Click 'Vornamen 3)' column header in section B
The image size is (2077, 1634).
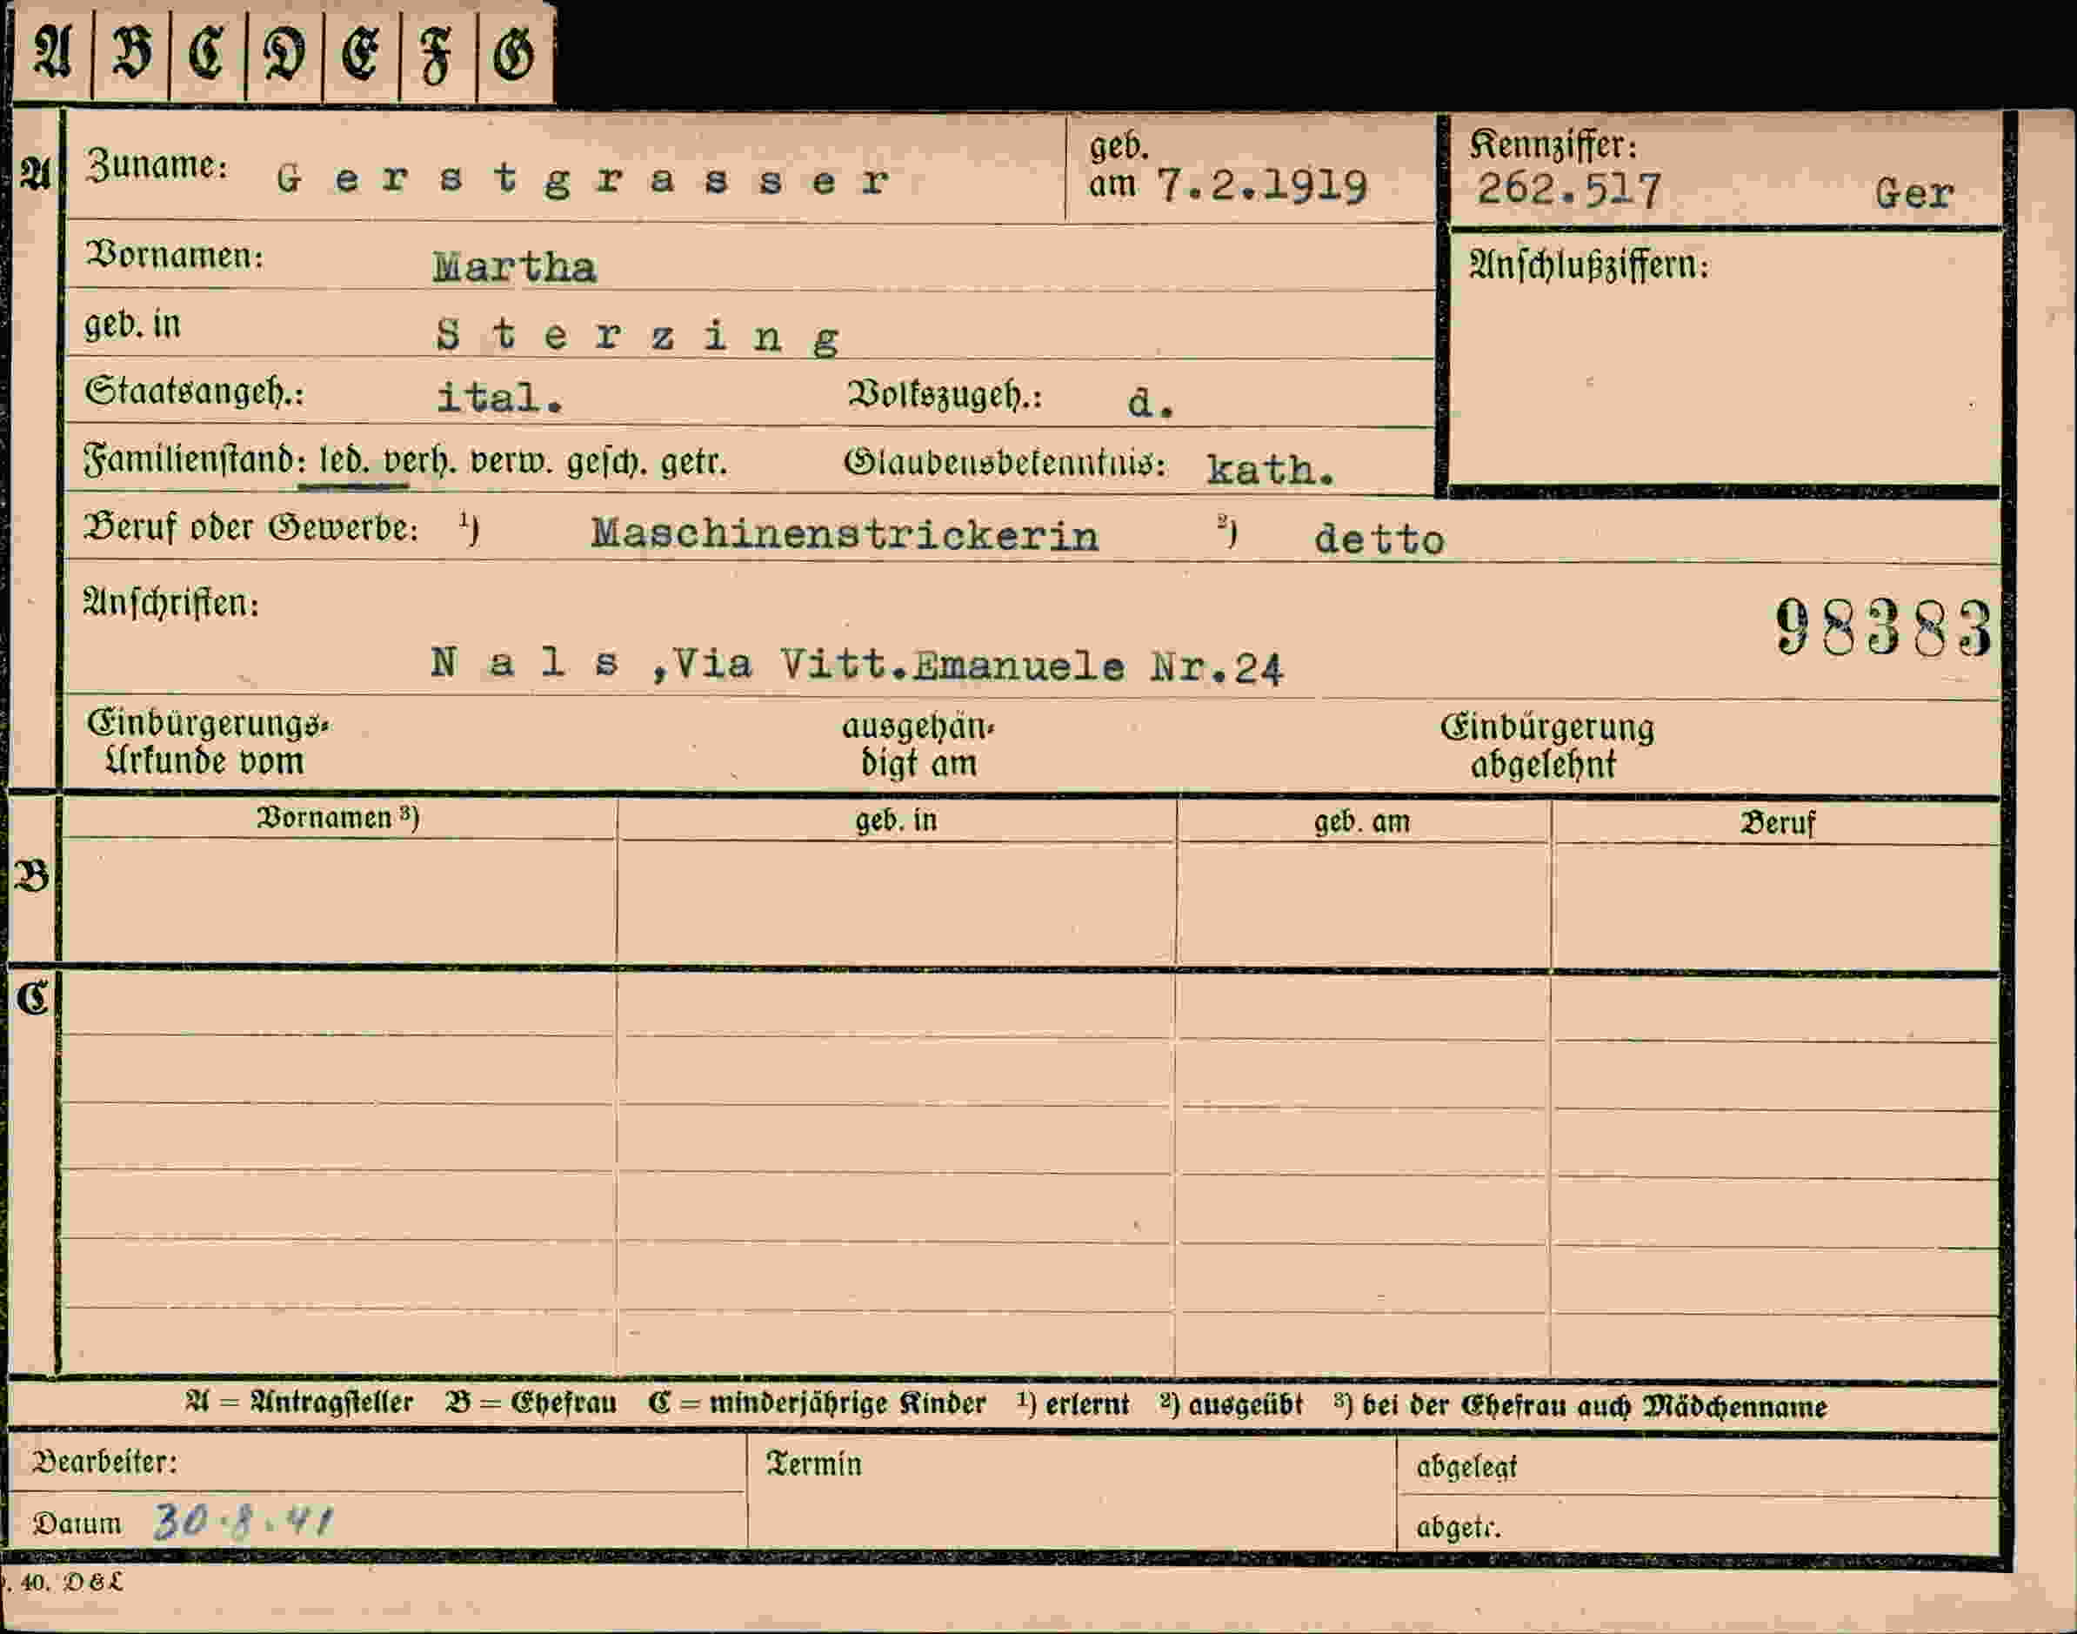(x=337, y=817)
